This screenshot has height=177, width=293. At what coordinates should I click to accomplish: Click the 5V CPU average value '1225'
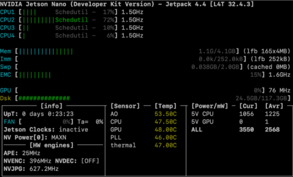(x=272, y=114)
